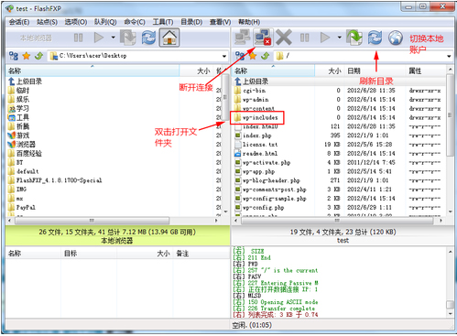Click the remote abort X icon
The image size is (457, 336).
tap(284, 38)
